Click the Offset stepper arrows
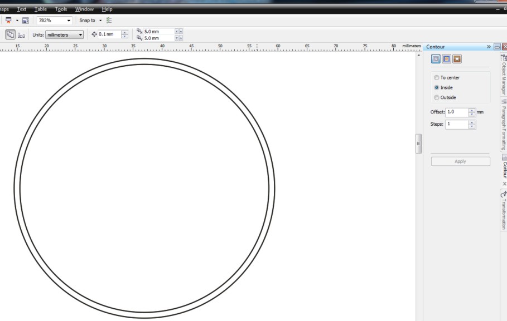Screen dimensions: 507x321 pyautogui.click(x=472, y=112)
